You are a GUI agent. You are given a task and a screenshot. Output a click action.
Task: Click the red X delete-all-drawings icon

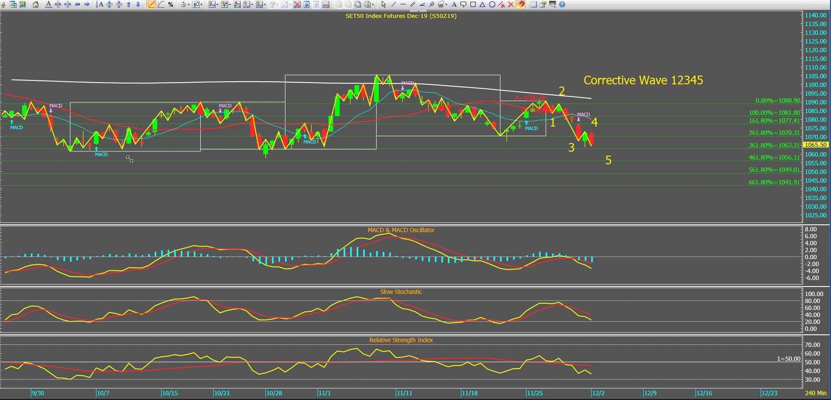(x=511, y=4)
